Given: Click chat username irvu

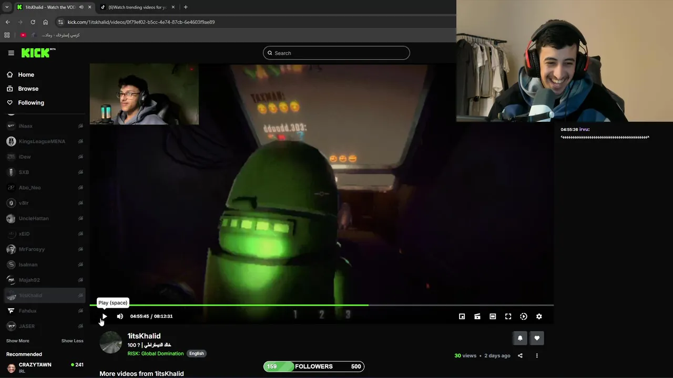Looking at the screenshot, I should [x=584, y=129].
